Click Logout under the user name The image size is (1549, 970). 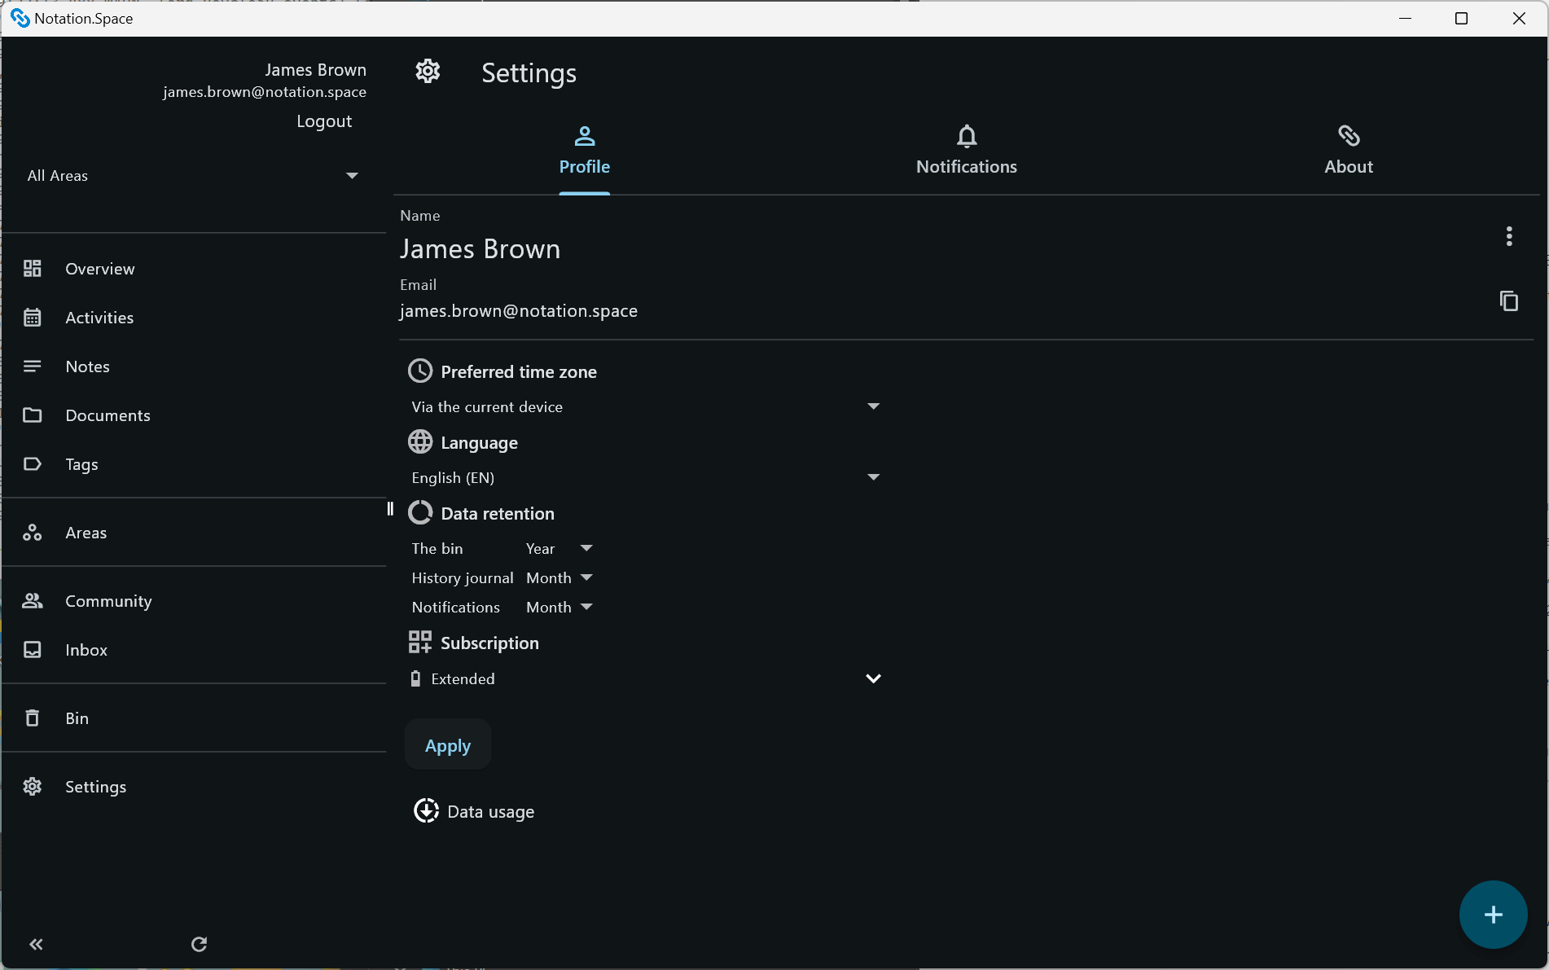click(324, 121)
